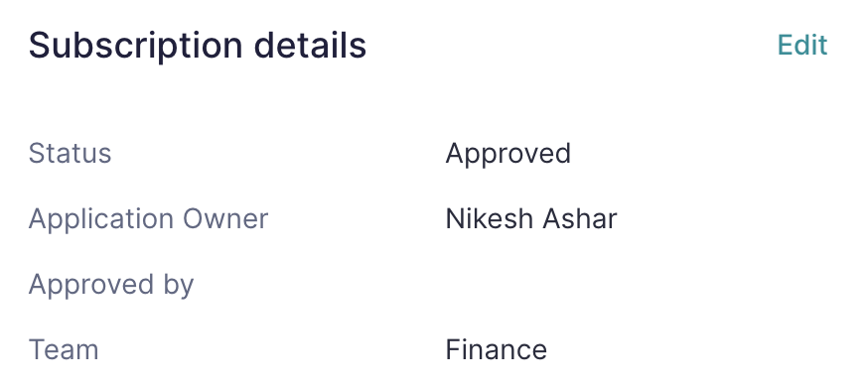Click the surname Ashar

579,219
